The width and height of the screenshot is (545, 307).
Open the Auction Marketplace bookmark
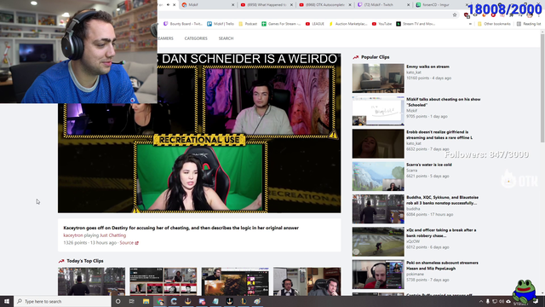(347, 24)
